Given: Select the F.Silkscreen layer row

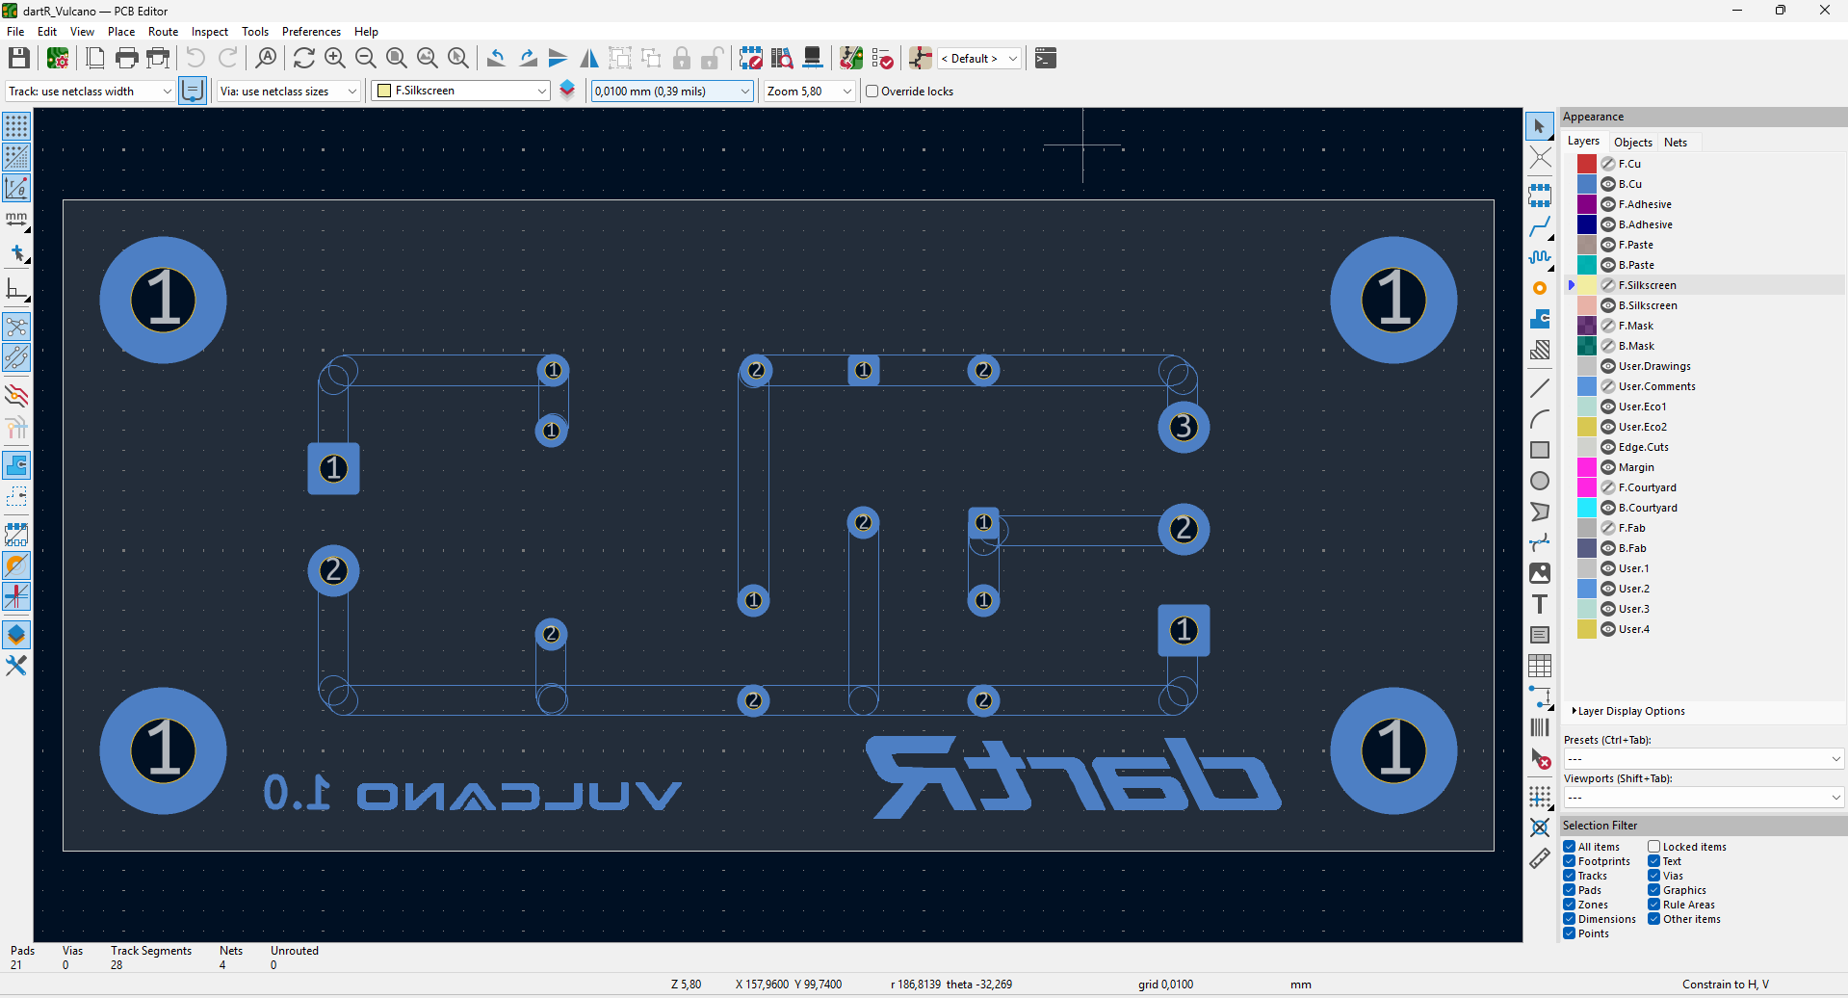Looking at the screenshot, I should (1703, 285).
